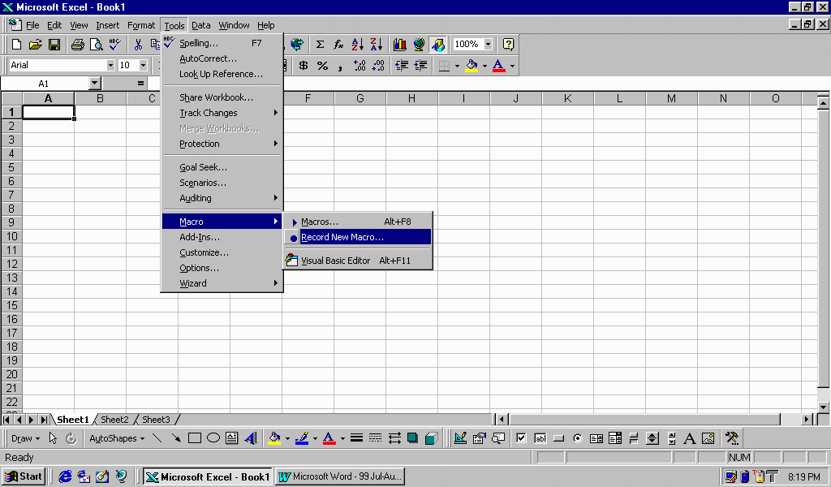Viewport: 831px width, 487px height.
Task: Click the vertical scrollbar down arrow
Action: point(823,407)
